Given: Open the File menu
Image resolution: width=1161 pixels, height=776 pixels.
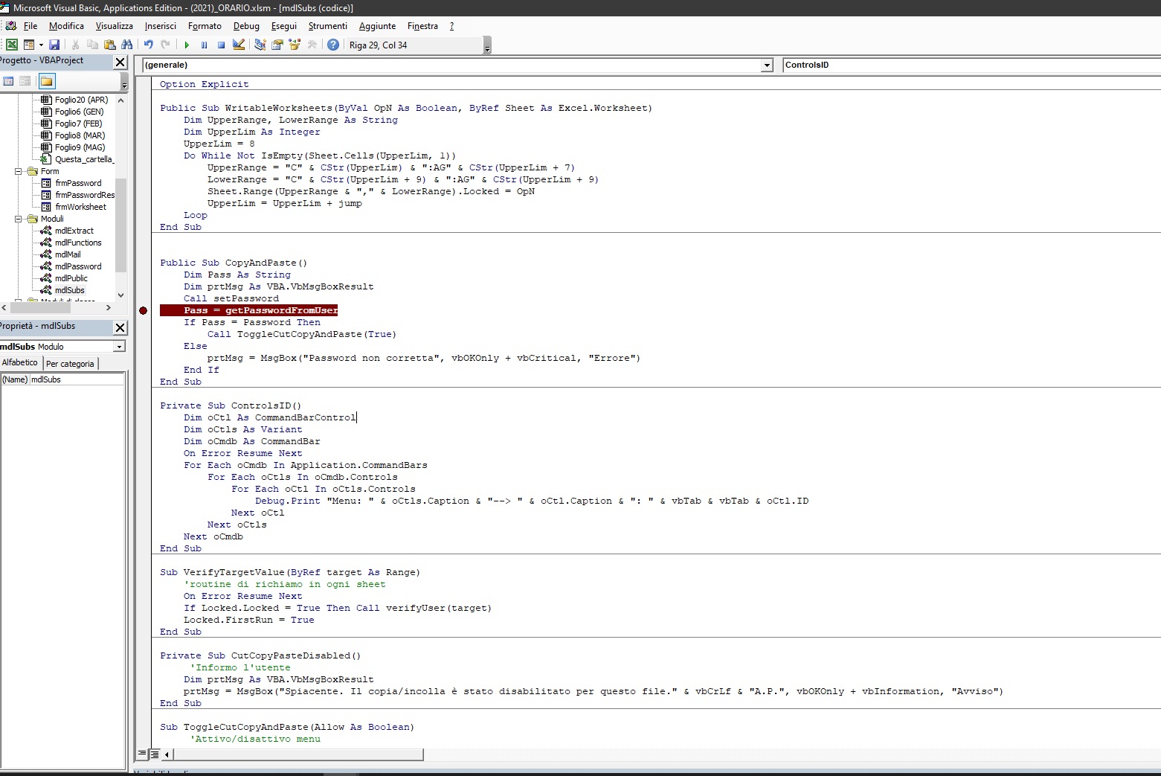Looking at the screenshot, I should 30,26.
